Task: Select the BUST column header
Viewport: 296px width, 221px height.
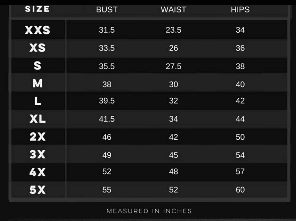Action: point(107,10)
